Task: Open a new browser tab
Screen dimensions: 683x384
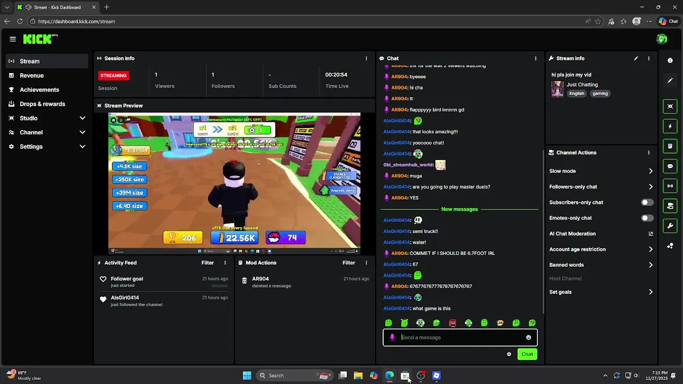Action: tap(107, 7)
